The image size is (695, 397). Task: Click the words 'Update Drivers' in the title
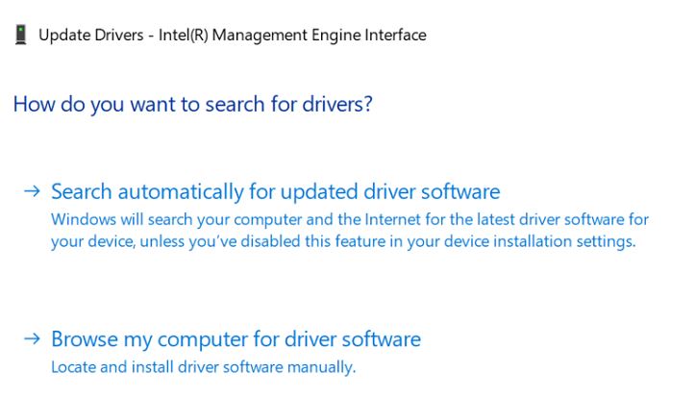coord(83,36)
